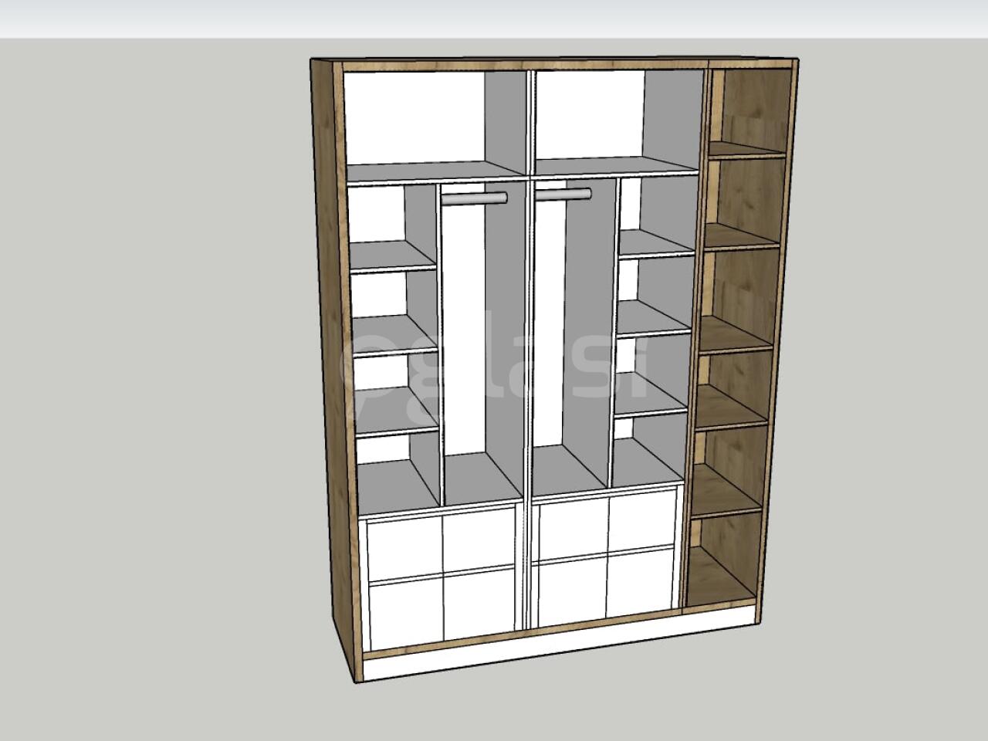988x741 pixels.
Task: Click the light title bar strip at top
Action: pos(494,19)
